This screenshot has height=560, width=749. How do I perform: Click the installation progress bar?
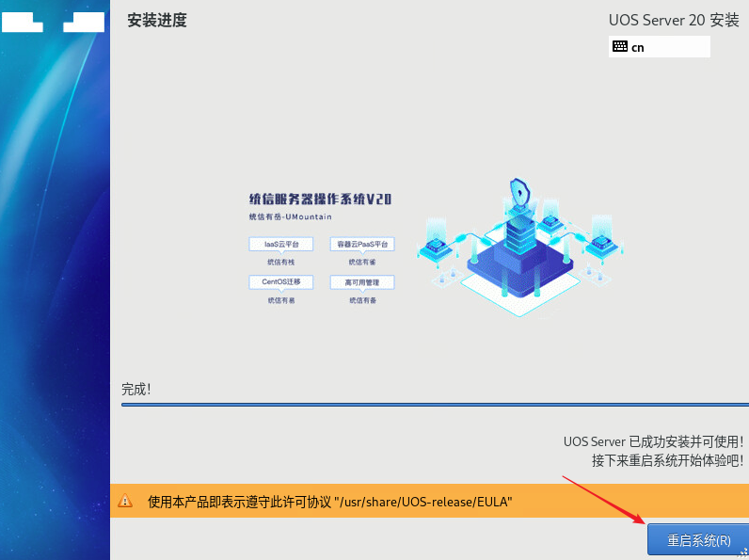(x=435, y=405)
